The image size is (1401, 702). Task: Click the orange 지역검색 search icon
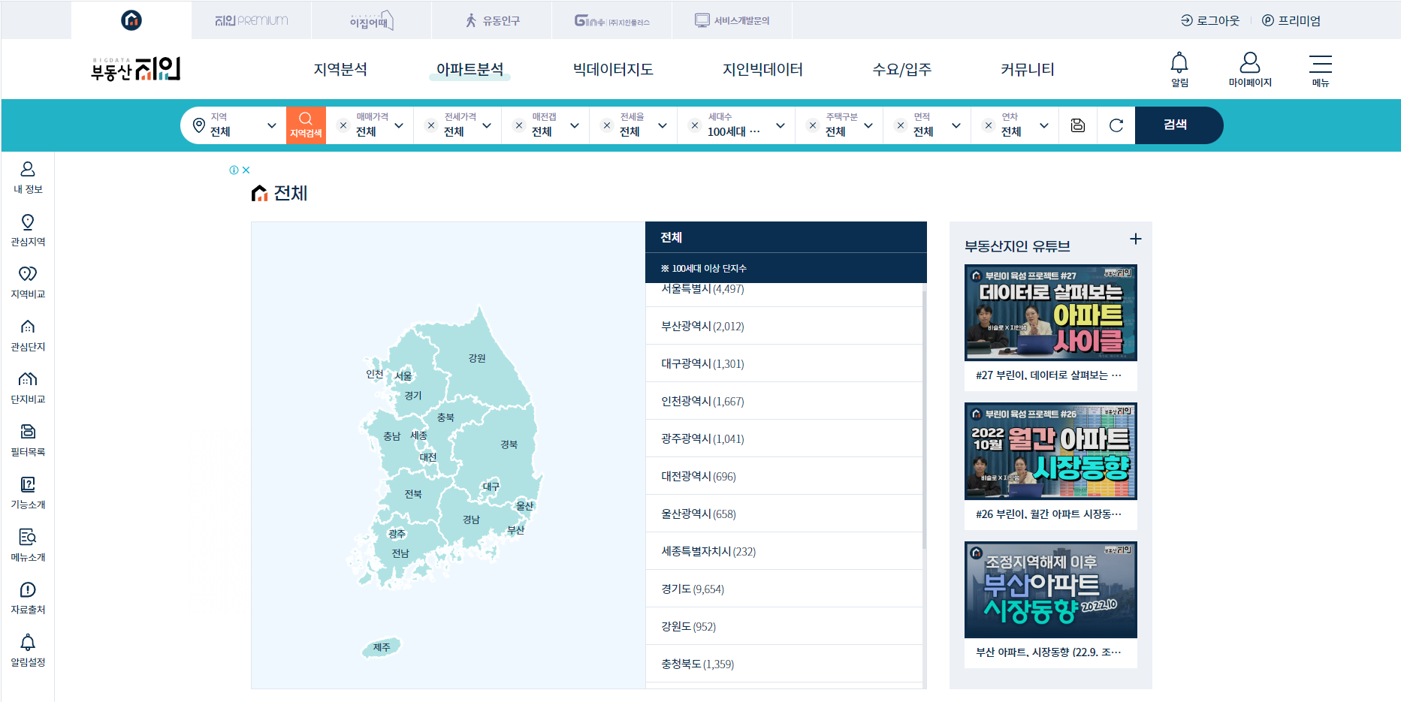coord(305,125)
